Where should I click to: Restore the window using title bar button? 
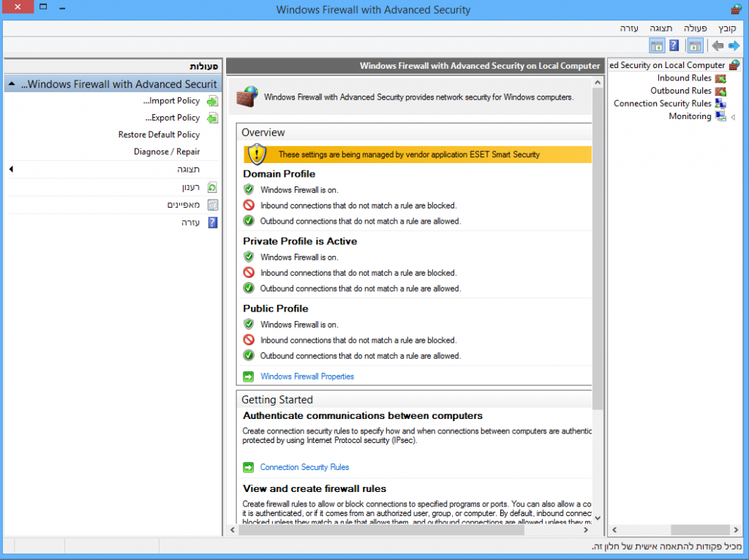pyautogui.click(x=43, y=7)
